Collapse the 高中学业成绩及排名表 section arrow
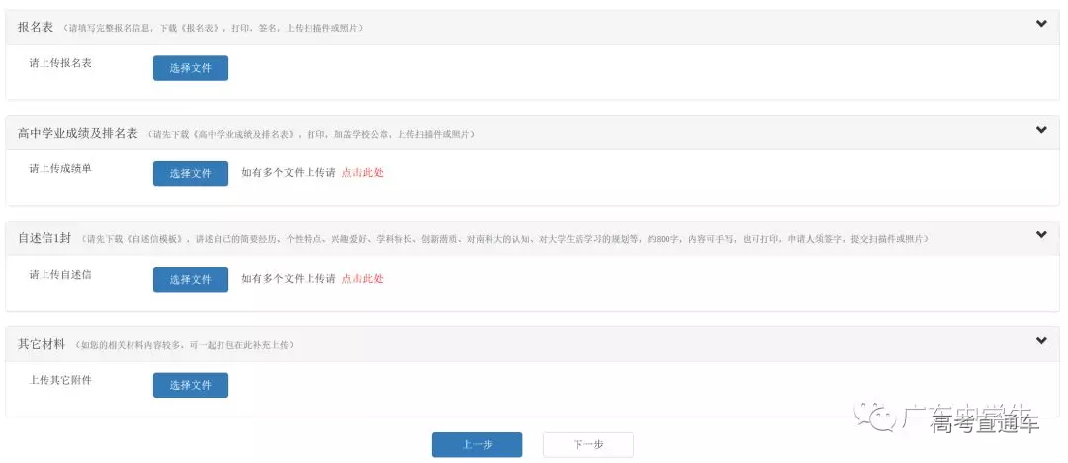This screenshot has height=463, width=1068. 1040,130
